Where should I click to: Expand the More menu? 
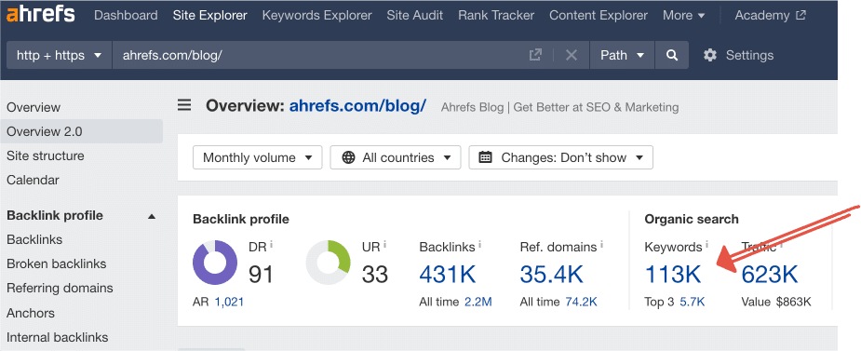pyautogui.click(x=683, y=16)
